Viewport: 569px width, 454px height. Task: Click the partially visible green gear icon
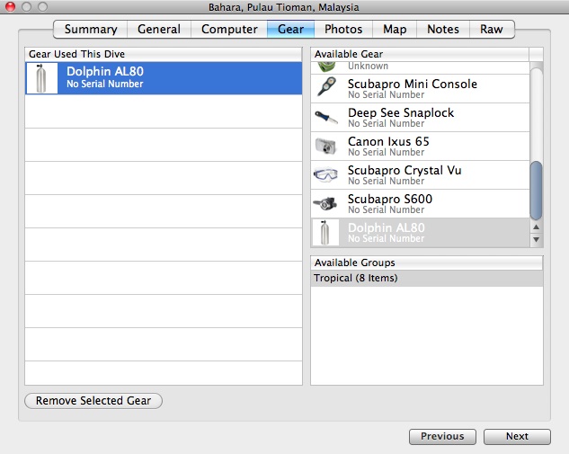(325, 66)
